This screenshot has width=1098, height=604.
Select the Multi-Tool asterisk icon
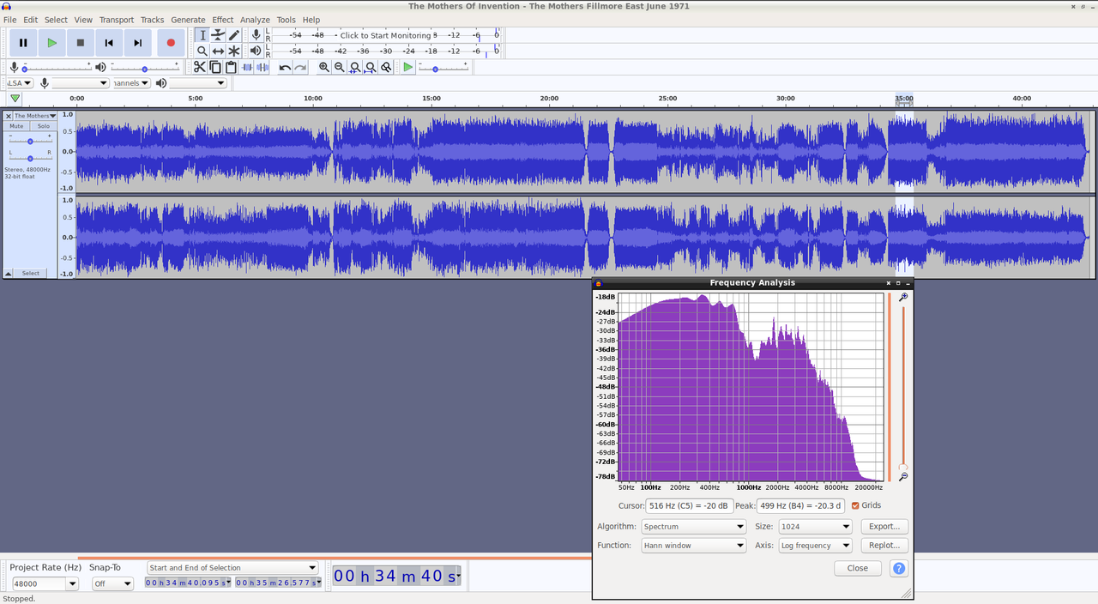(x=233, y=51)
